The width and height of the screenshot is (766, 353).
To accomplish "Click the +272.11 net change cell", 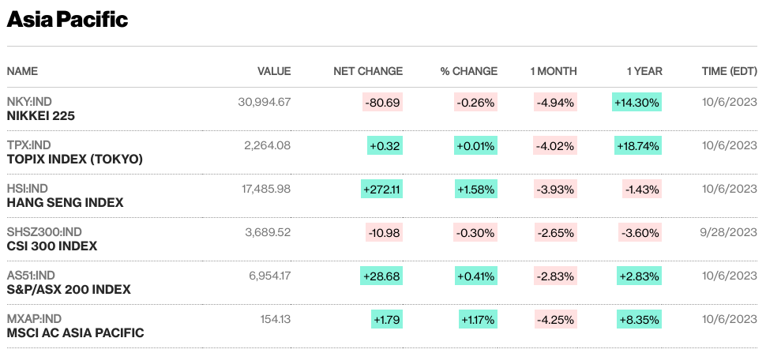I will coord(381,189).
